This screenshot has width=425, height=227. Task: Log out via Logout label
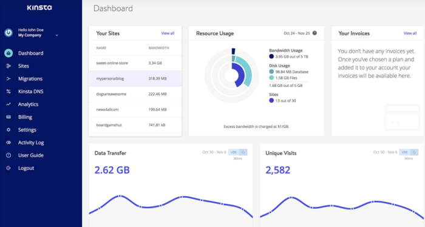click(26, 168)
